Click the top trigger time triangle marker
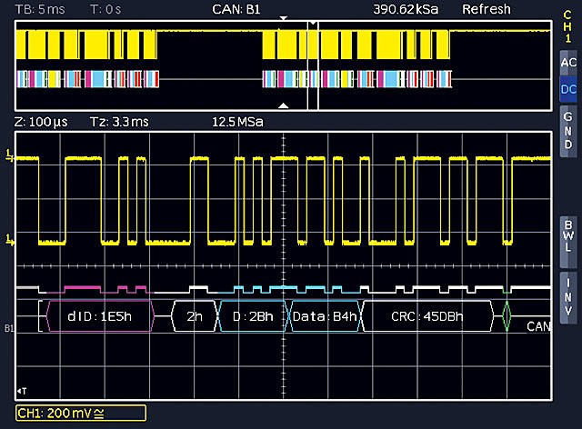Image resolution: width=582 pixels, height=429 pixels. point(284,18)
